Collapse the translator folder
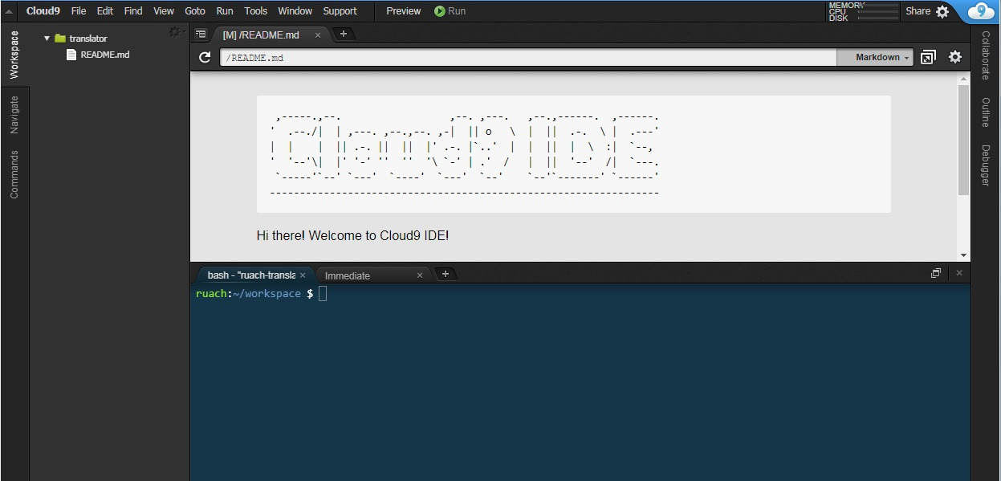 click(x=47, y=39)
